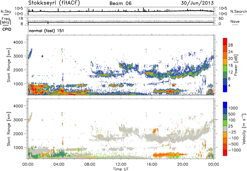
Task: Click the "16:00" time tick label
Action: 152,165
